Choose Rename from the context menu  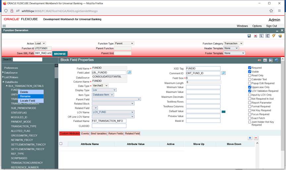(x=31, y=96)
